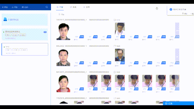Click the folder icon beside record 7452017
Viewport: 194px width, 109px height.
coord(115,20)
